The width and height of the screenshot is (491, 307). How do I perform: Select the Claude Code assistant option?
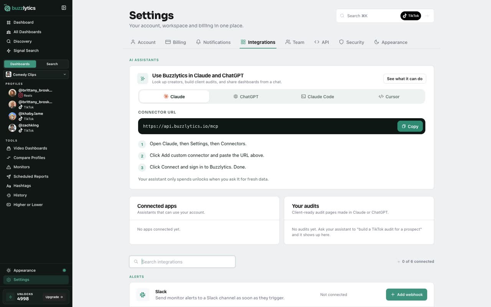[318, 97]
